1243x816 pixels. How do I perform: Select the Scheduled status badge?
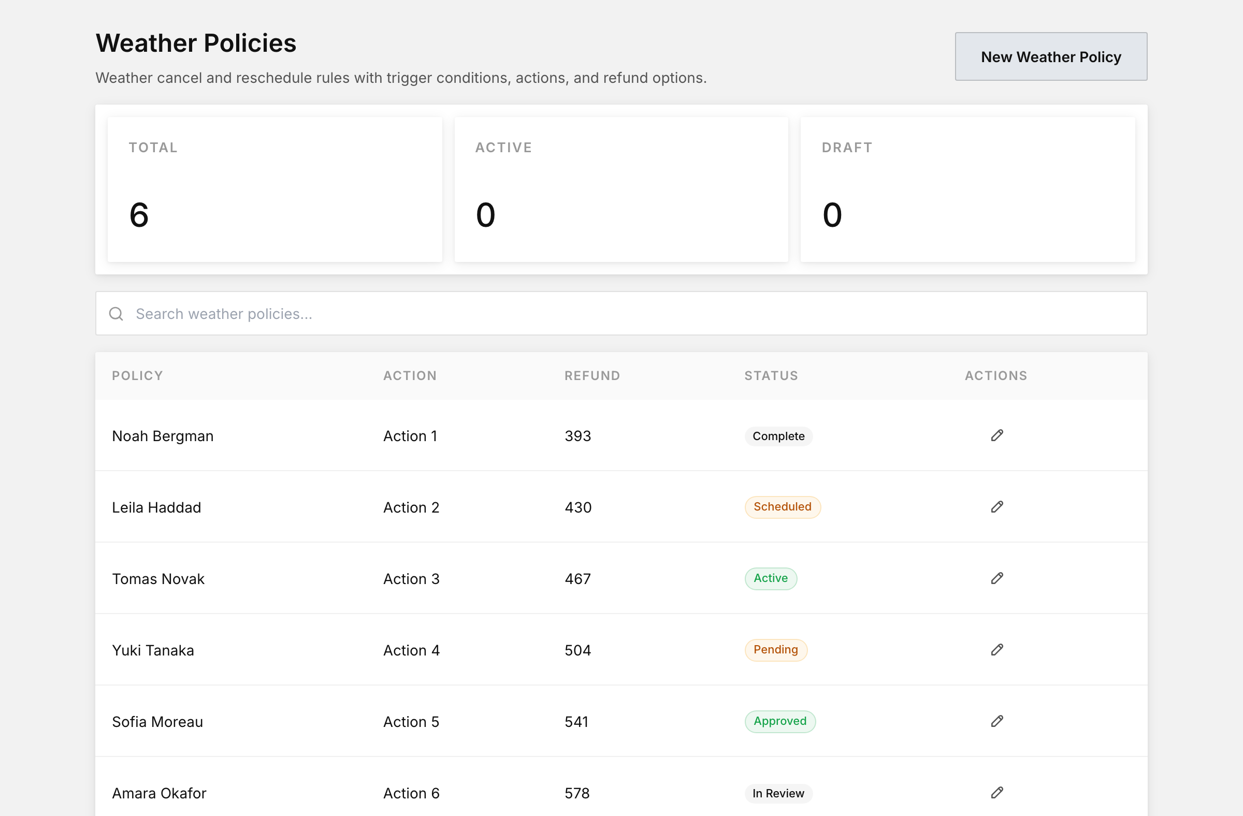point(783,507)
